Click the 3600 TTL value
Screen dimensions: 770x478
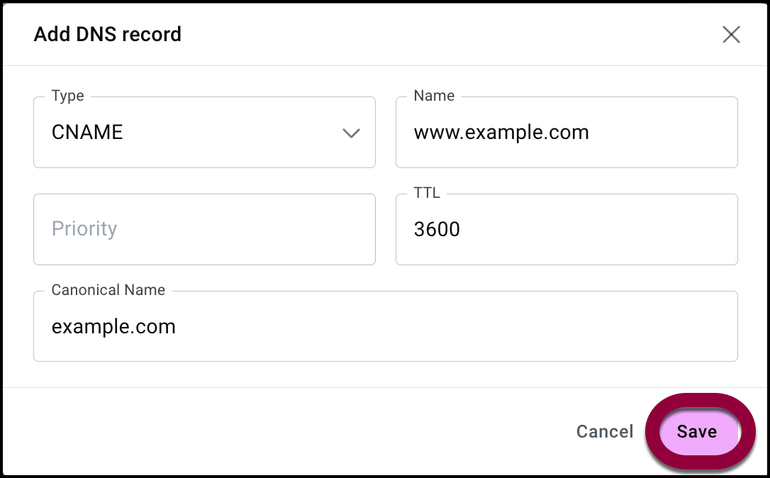click(437, 229)
